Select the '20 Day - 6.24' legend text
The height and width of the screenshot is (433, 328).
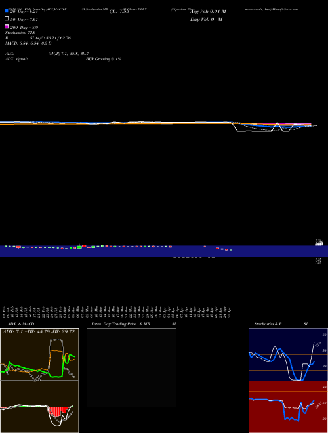[x=24, y=12]
